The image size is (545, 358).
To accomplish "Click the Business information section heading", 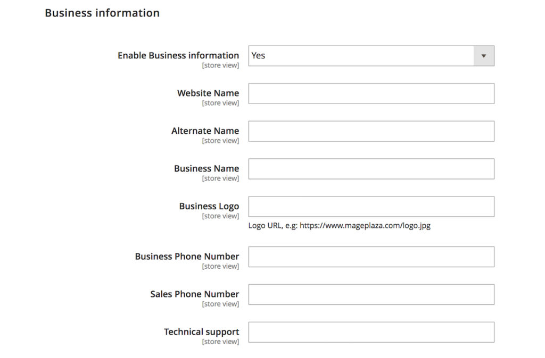I will point(102,13).
